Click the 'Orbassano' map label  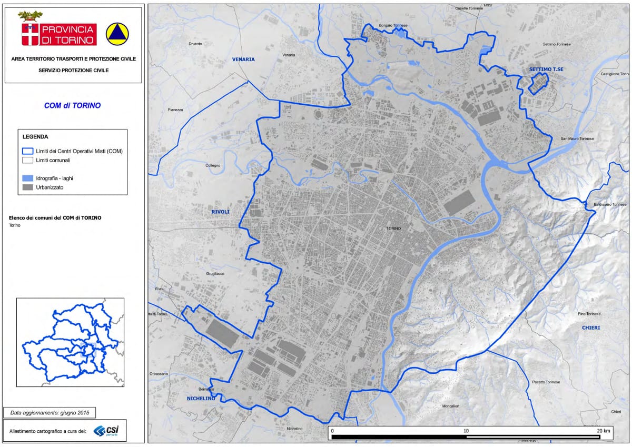click(159, 374)
